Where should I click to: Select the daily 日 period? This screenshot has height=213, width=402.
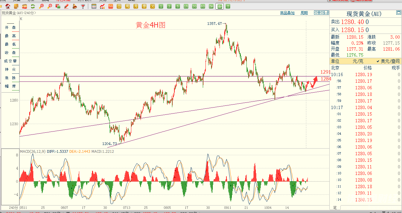119,6
